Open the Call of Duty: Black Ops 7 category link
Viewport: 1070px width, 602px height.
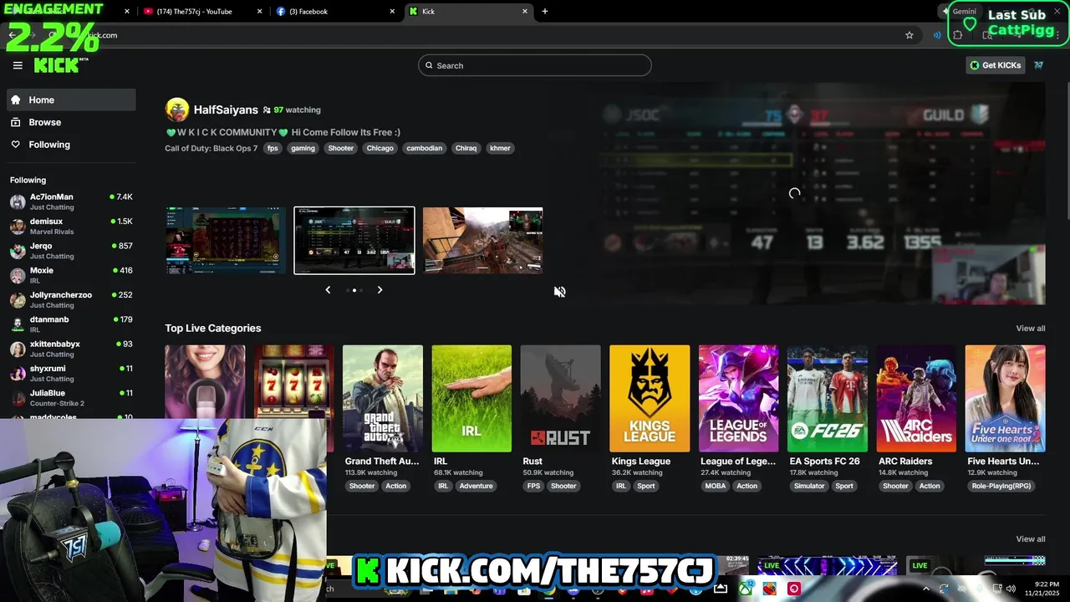point(211,148)
